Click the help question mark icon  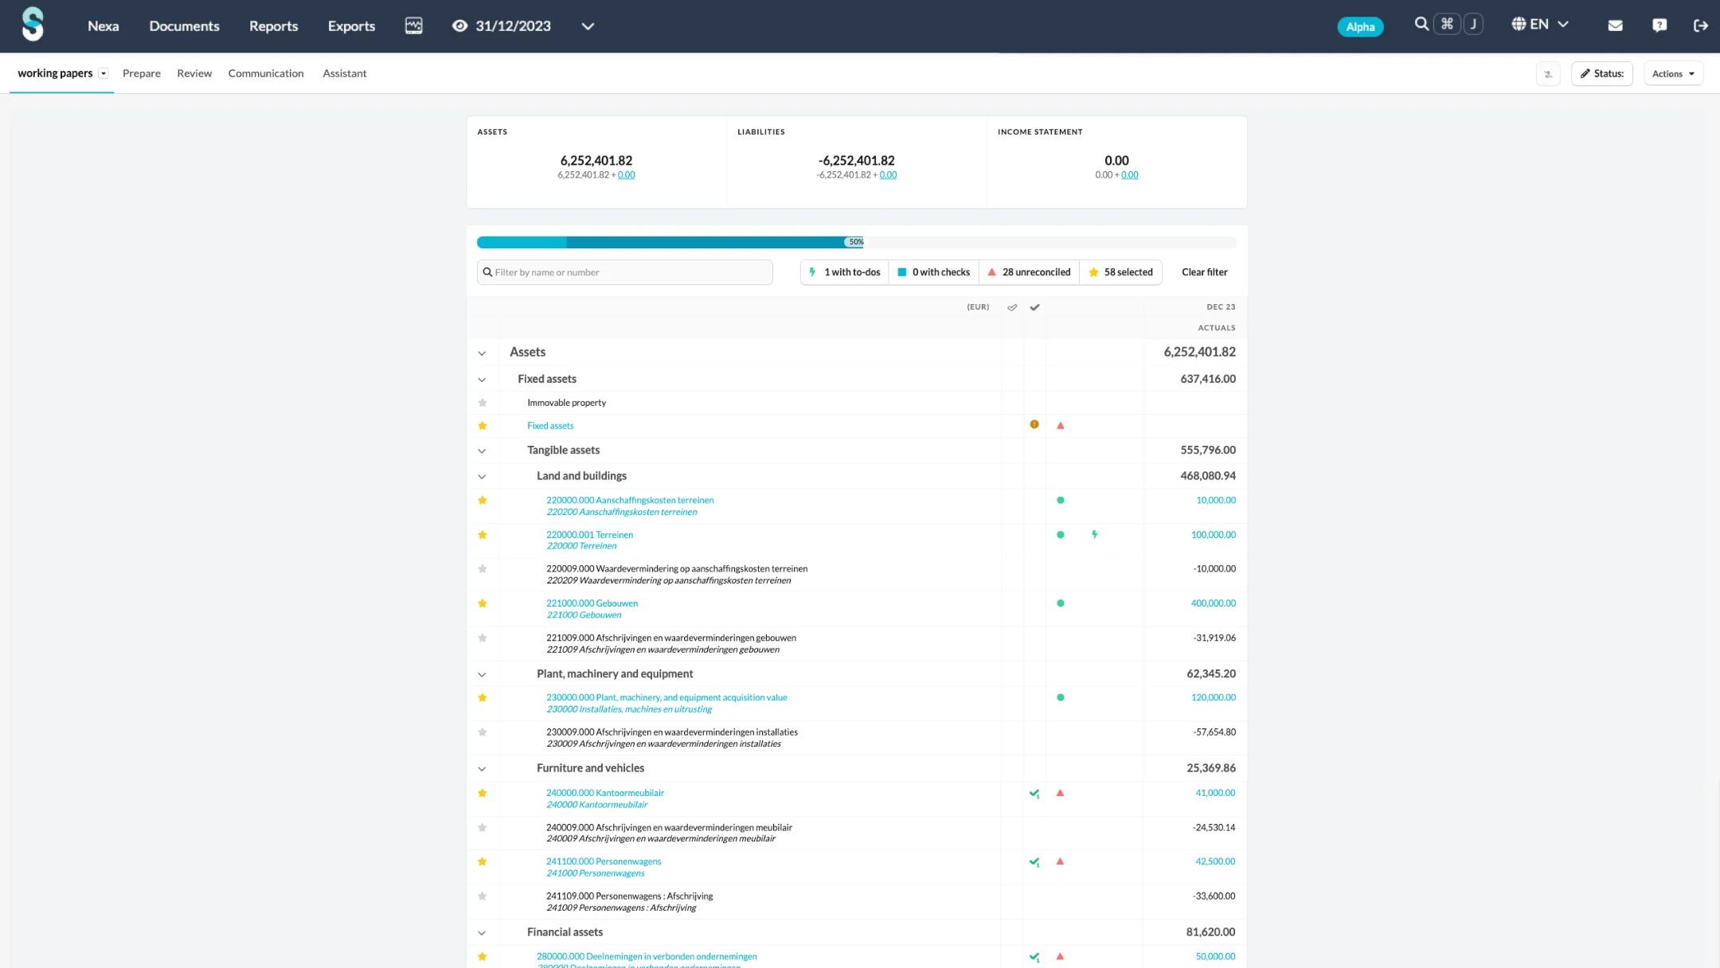[x=1659, y=25]
